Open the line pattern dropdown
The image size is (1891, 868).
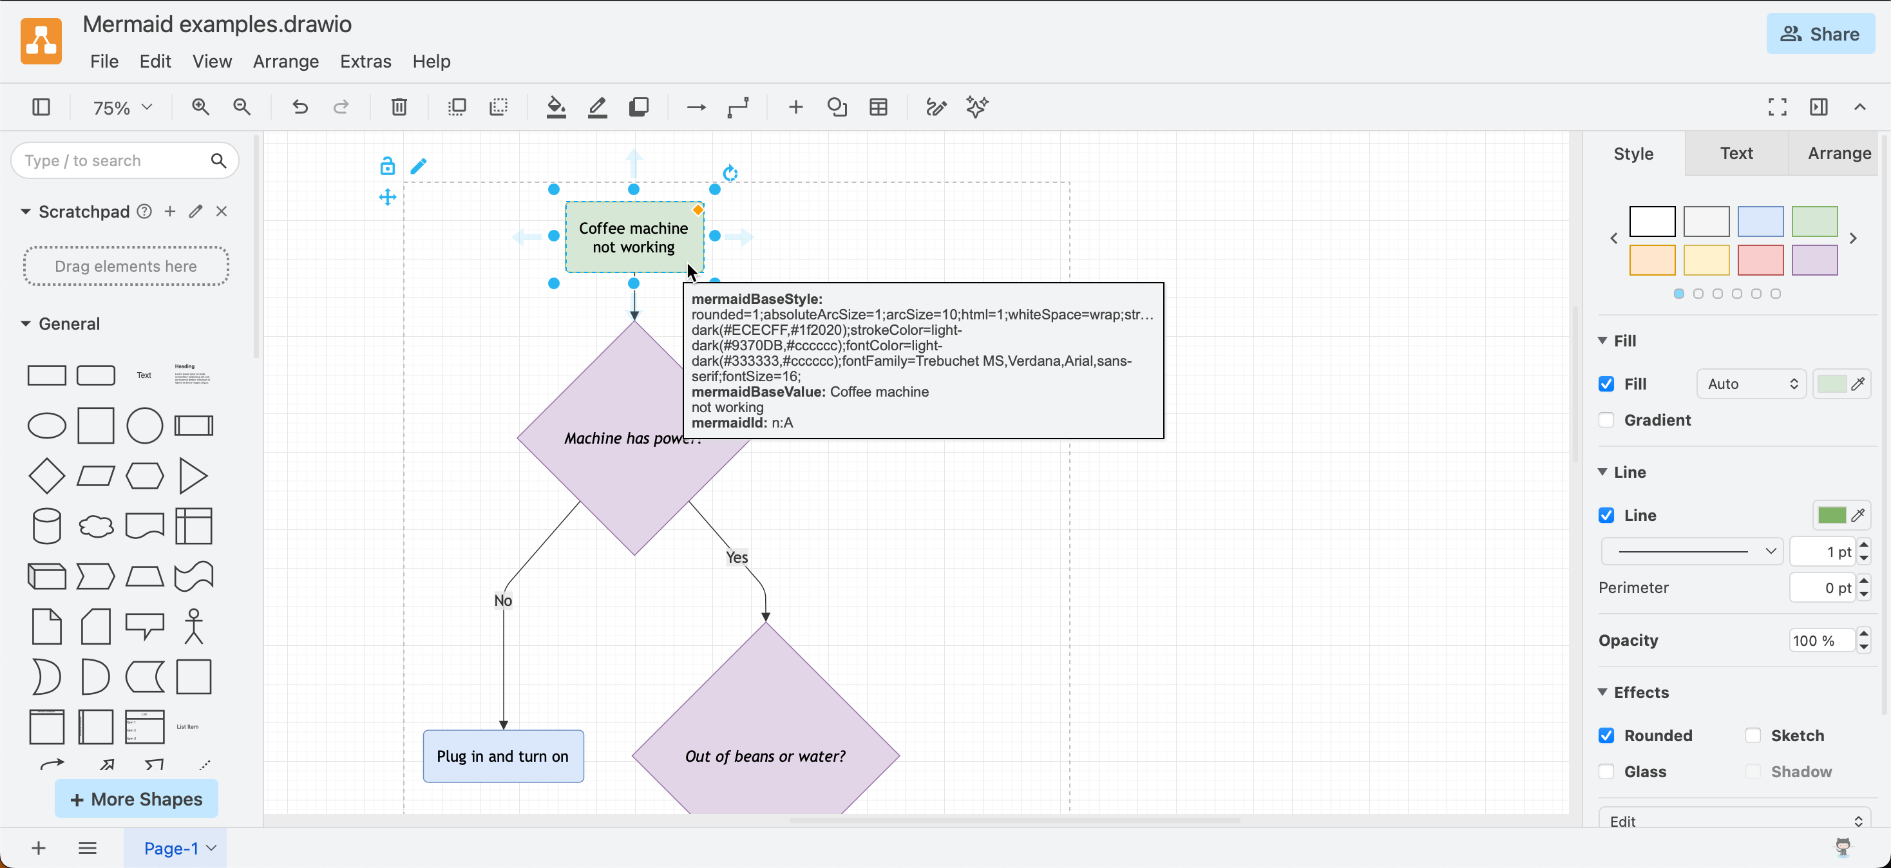(1692, 551)
